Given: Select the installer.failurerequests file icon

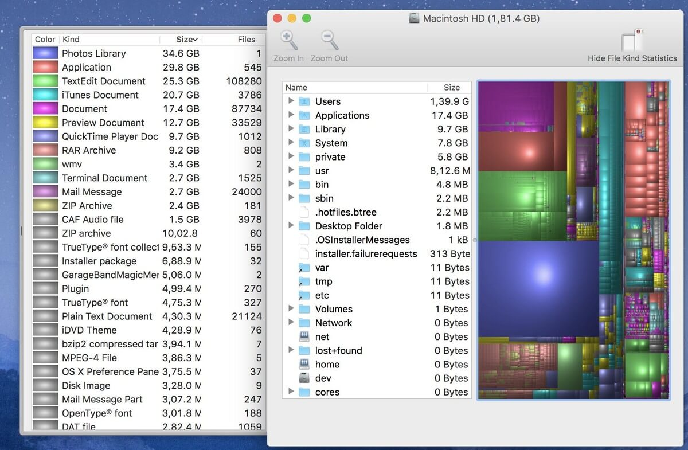Looking at the screenshot, I should (x=304, y=253).
